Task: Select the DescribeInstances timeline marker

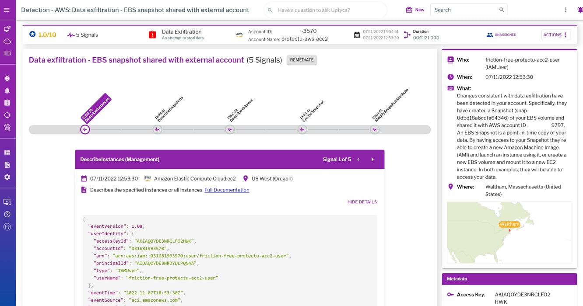Action: pos(85,129)
